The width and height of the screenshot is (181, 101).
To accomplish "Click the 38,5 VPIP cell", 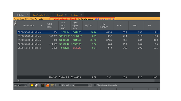I will click(125, 40).
